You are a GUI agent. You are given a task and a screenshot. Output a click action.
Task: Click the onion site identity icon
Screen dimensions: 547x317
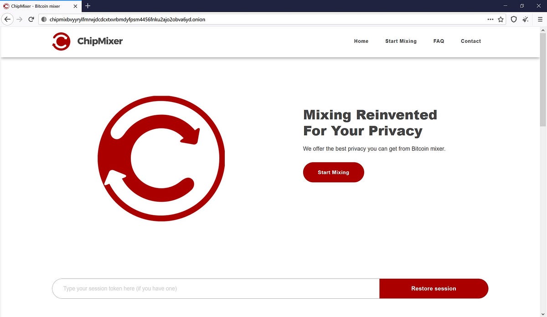point(44,20)
